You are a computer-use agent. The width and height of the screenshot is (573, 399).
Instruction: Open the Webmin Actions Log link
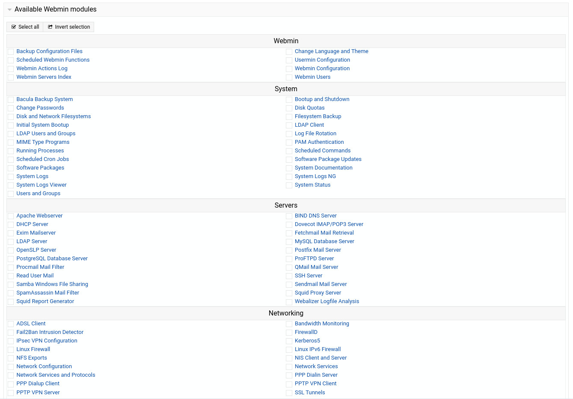(x=42, y=68)
